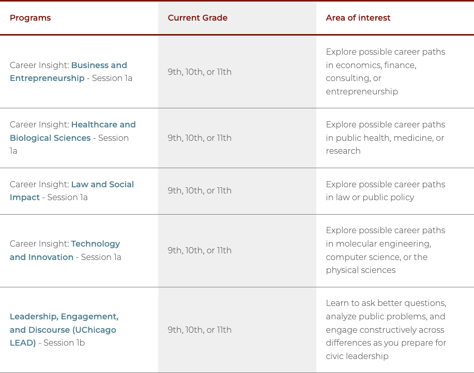Click the grade cell for Healthcare and Biological Sciences
Image resolution: width=474 pixels, height=373 pixels.
pyautogui.click(x=200, y=138)
